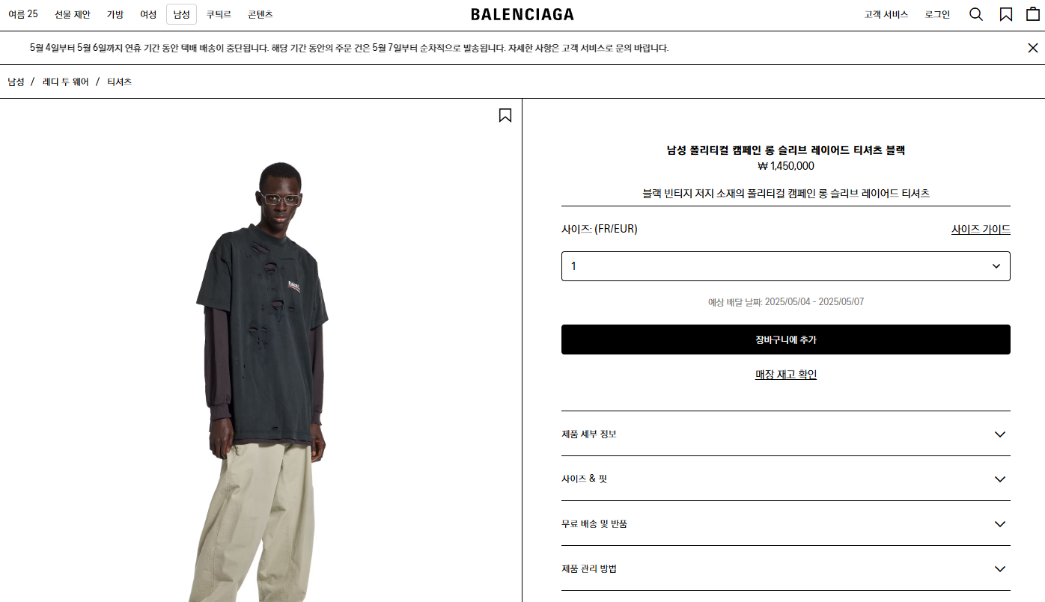Expand the 사이즈 & 핏 section

[786, 479]
